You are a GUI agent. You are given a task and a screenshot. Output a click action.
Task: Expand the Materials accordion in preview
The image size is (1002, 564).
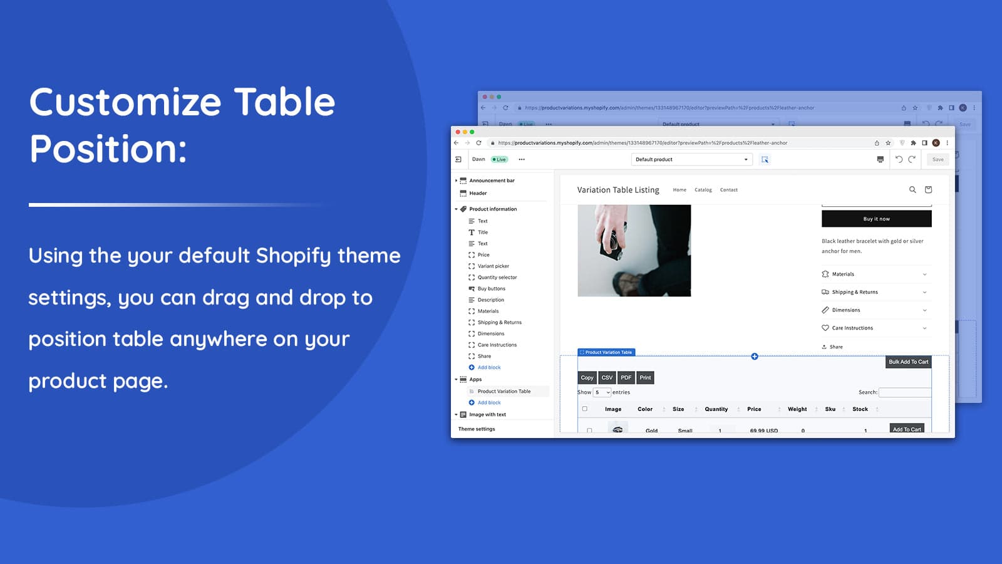pos(874,274)
